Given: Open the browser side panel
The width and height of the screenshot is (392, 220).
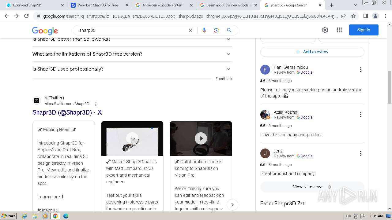Looking at the screenshot, I should 365,16.
